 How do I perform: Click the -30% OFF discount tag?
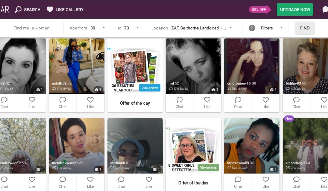tap(259, 10)
